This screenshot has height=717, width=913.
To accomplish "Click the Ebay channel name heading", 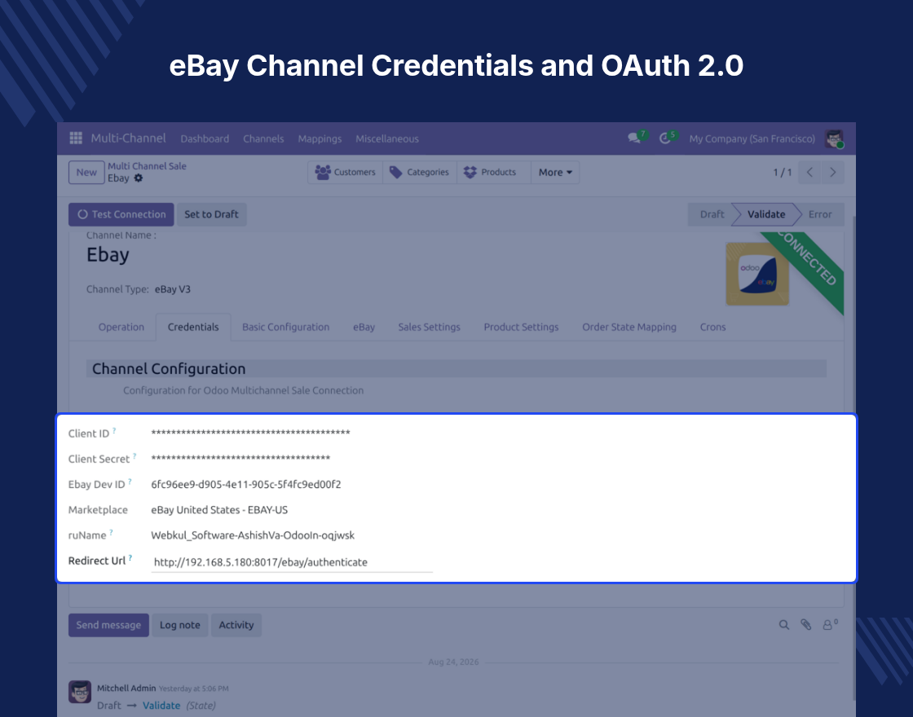I will pyautogui.click(x=108, y=255).
